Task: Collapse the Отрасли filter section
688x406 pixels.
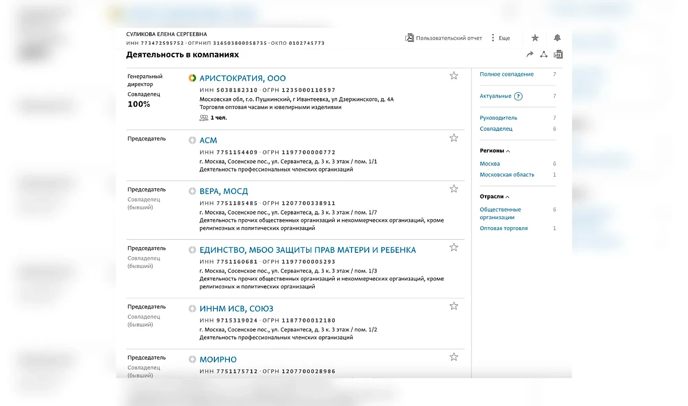Action: pos(507,197)
